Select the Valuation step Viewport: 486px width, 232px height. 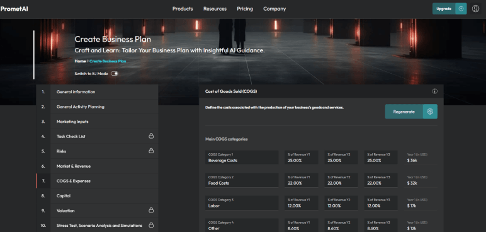pos(97,211)
